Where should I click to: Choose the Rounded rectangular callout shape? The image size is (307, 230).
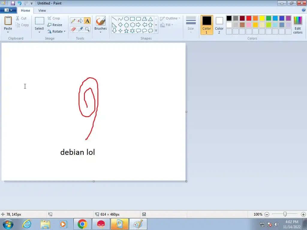(x=139, y=31)
